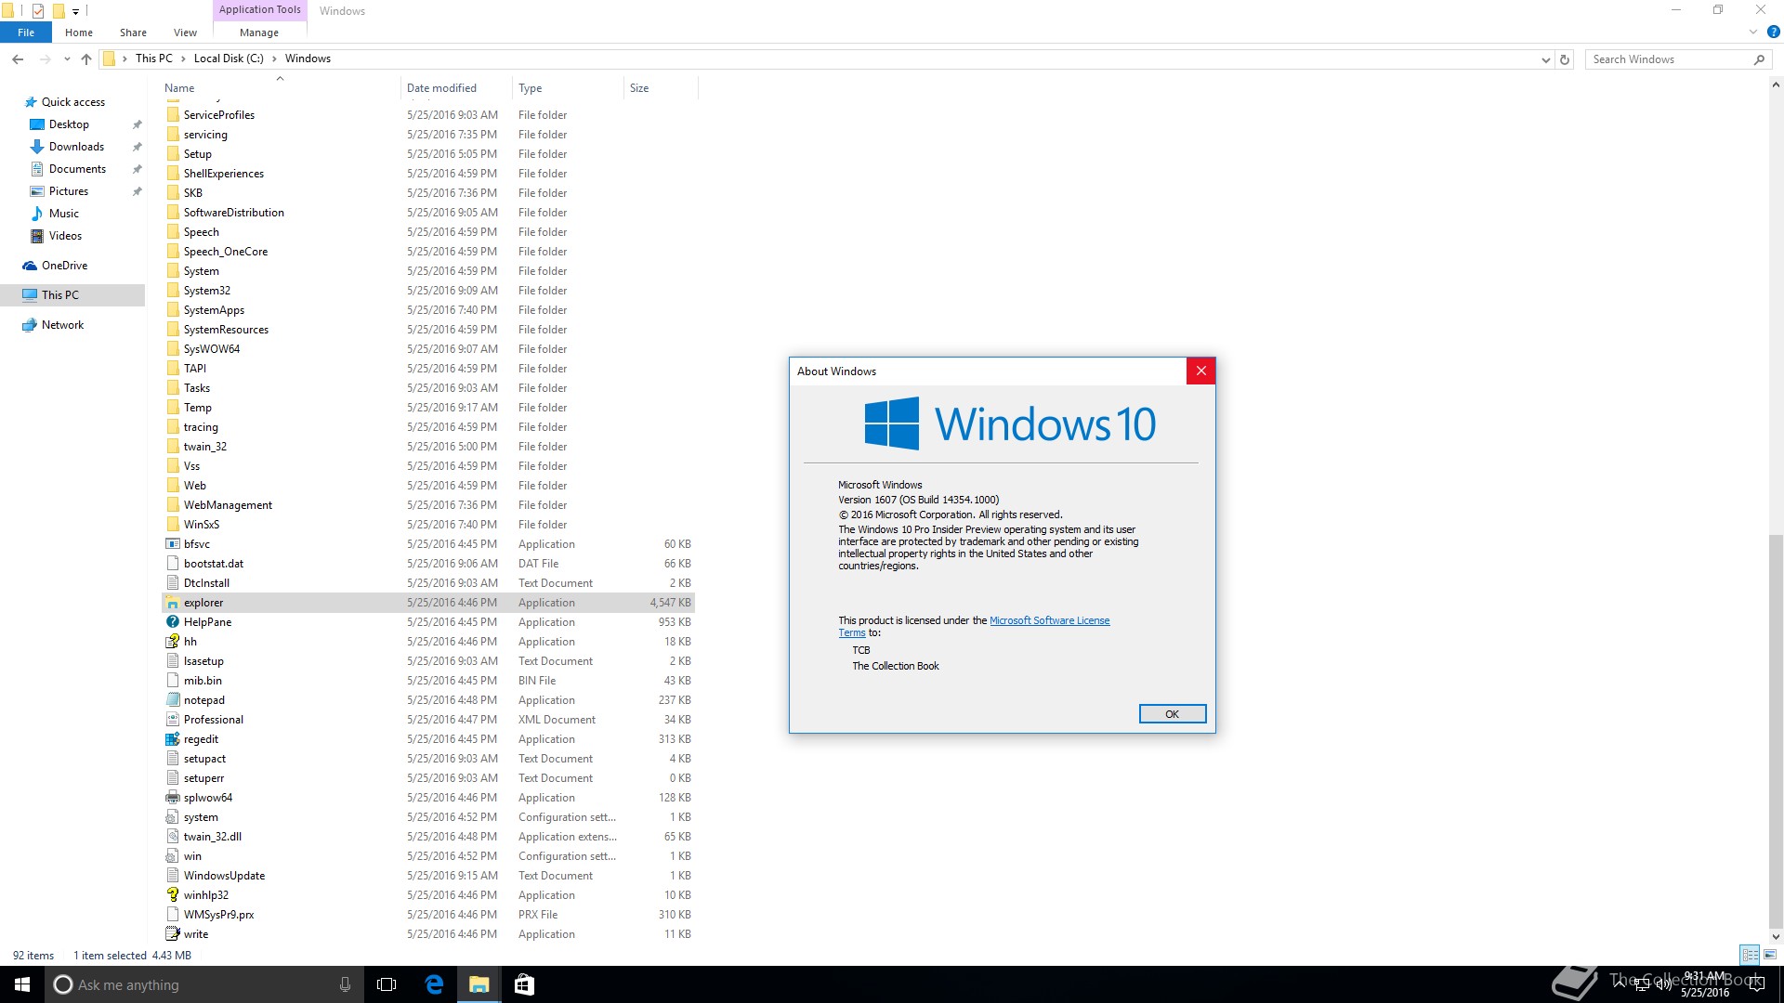
Task: Click the winhlp32 help icon
Action: click(173, 895)
